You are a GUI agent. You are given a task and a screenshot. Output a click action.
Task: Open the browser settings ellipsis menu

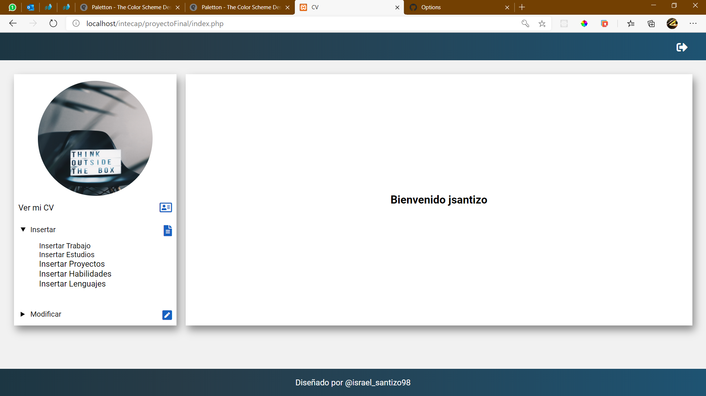coord(694,24)
